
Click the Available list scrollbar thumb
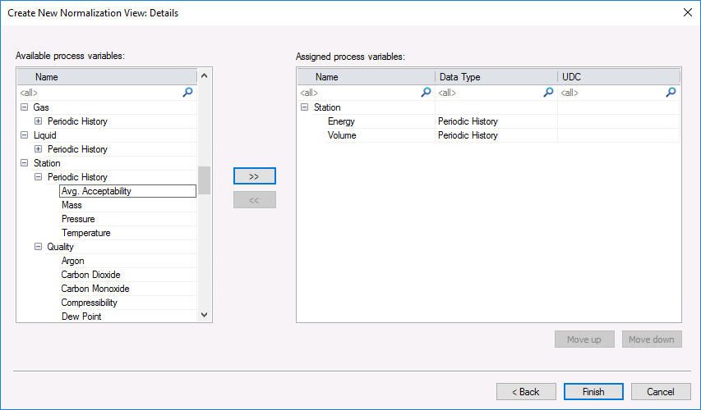(x=205, y=180)
